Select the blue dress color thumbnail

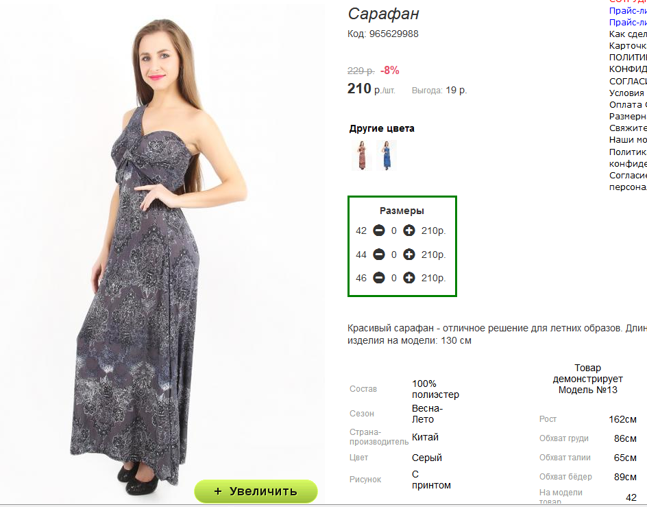point(387,155)
